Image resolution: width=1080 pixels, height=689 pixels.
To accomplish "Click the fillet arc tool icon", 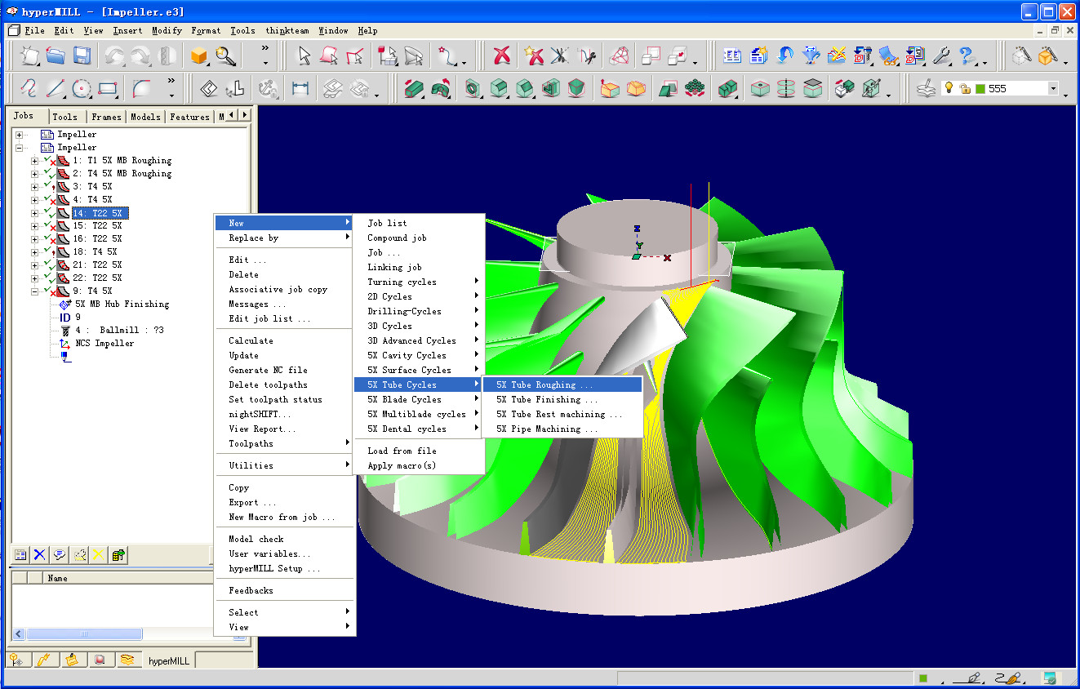I will tap(142, 88).
